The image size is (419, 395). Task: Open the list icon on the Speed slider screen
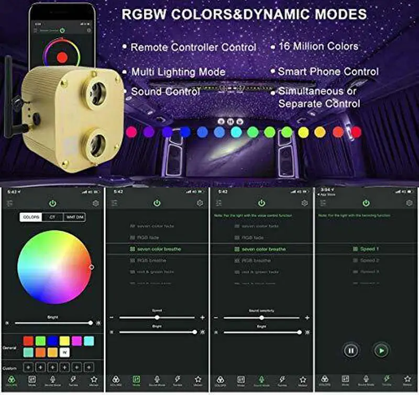(114, 203)
